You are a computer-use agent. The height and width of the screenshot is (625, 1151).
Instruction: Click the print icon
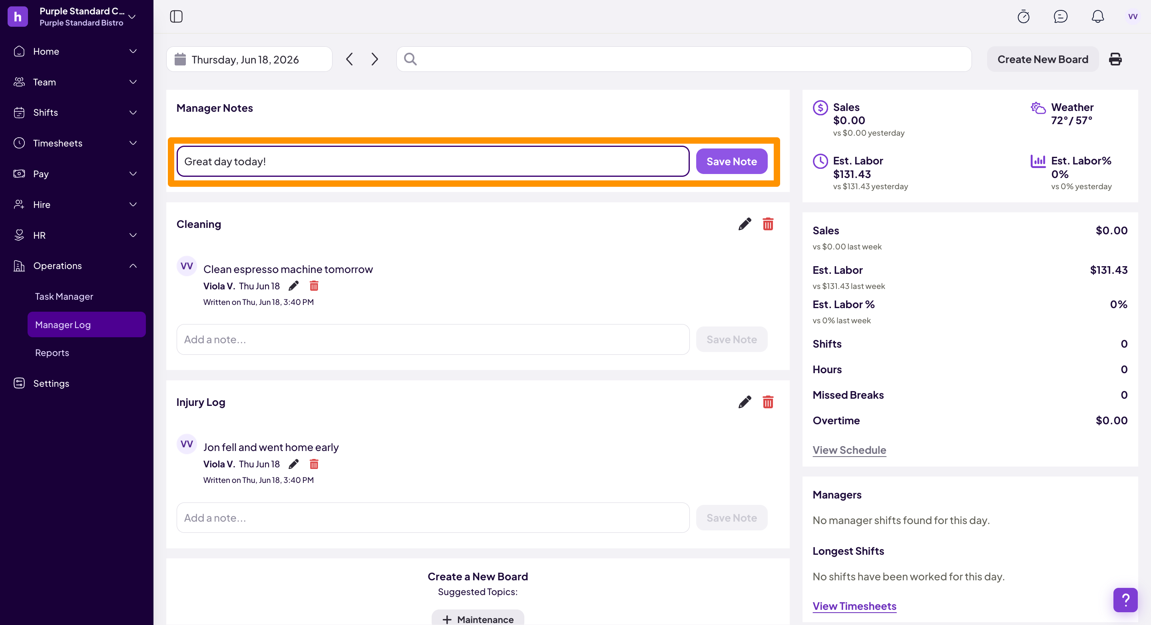pos(1115,59)
